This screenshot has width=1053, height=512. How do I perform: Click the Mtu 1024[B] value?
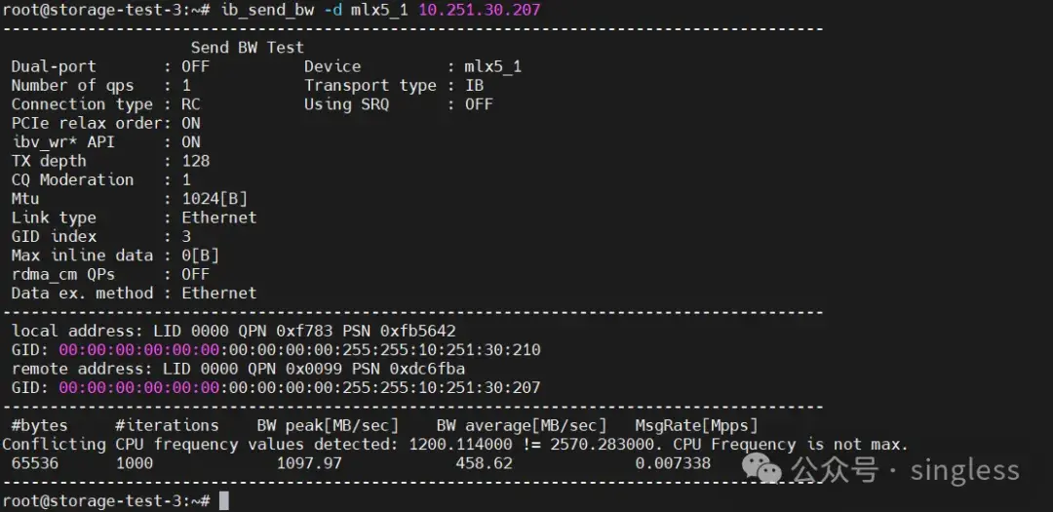click(x=214, y=199)
